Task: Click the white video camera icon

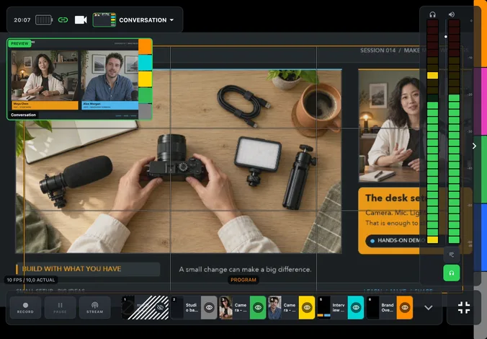Action: pyautogui.click(x=81, y=20)
